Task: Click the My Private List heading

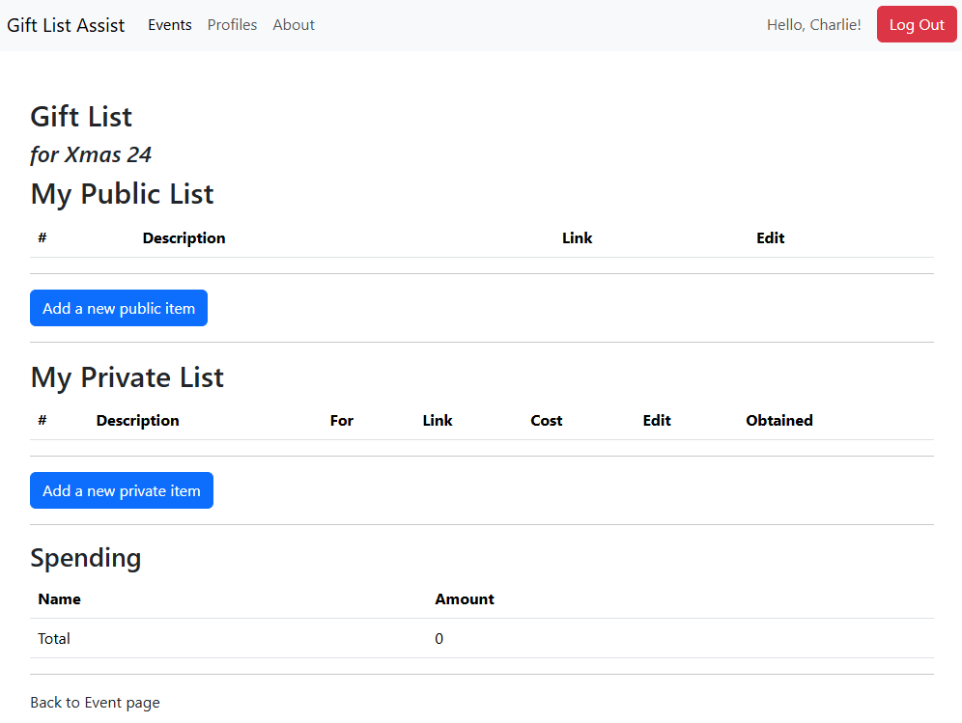Action: (127, 377)
